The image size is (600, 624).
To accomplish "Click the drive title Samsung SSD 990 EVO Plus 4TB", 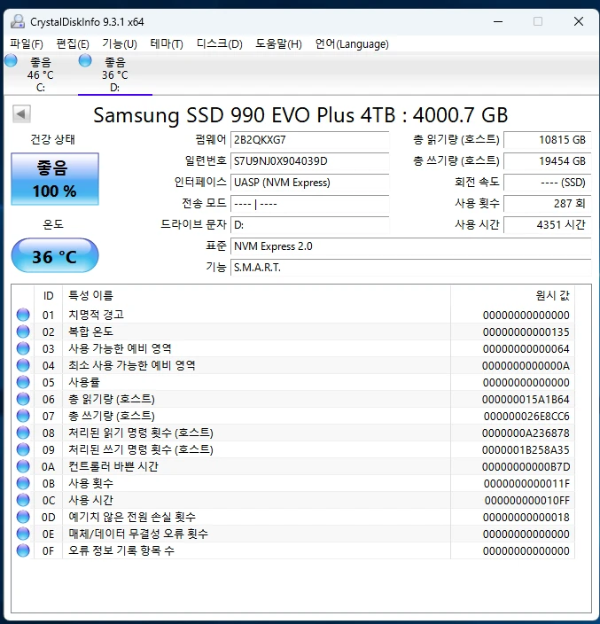I will click(x=244, y=115).
